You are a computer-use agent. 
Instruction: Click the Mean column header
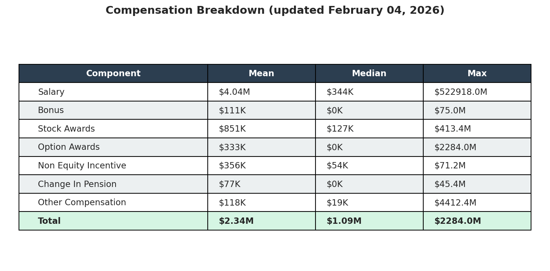pos(261,74)
